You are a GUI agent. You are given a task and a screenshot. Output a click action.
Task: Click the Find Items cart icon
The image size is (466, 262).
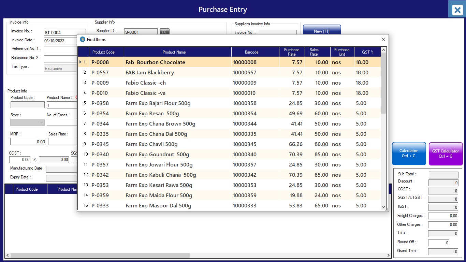pyautogui.click(x=82, y=40)
